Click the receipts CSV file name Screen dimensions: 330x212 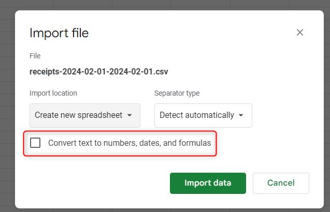[99, 71]
